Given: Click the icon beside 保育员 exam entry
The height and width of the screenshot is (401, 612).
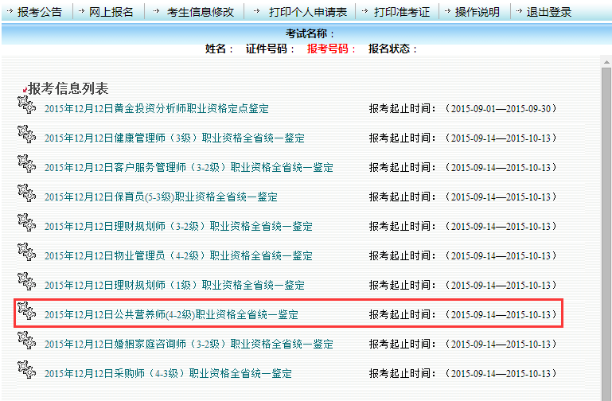Looking at the screenshot, I should click(x=26, y=195).
